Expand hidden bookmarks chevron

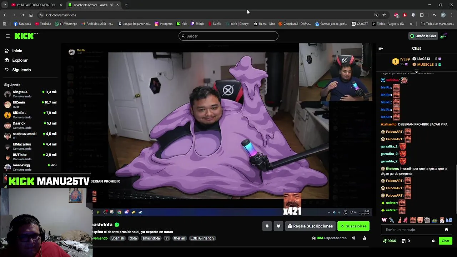point(411,24)
